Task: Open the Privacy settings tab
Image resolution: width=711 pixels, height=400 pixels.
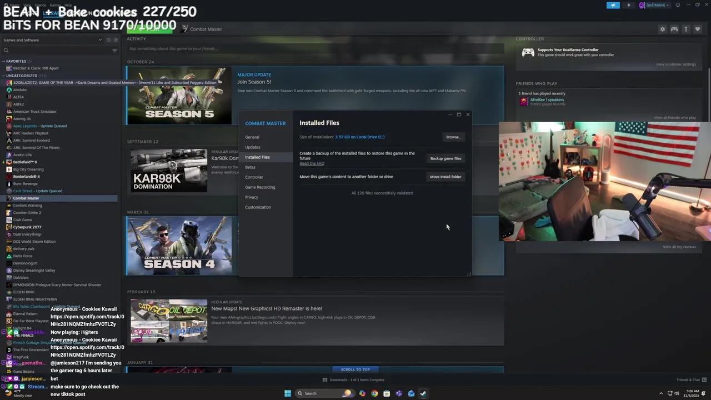Action: click(x=252, y=197)
